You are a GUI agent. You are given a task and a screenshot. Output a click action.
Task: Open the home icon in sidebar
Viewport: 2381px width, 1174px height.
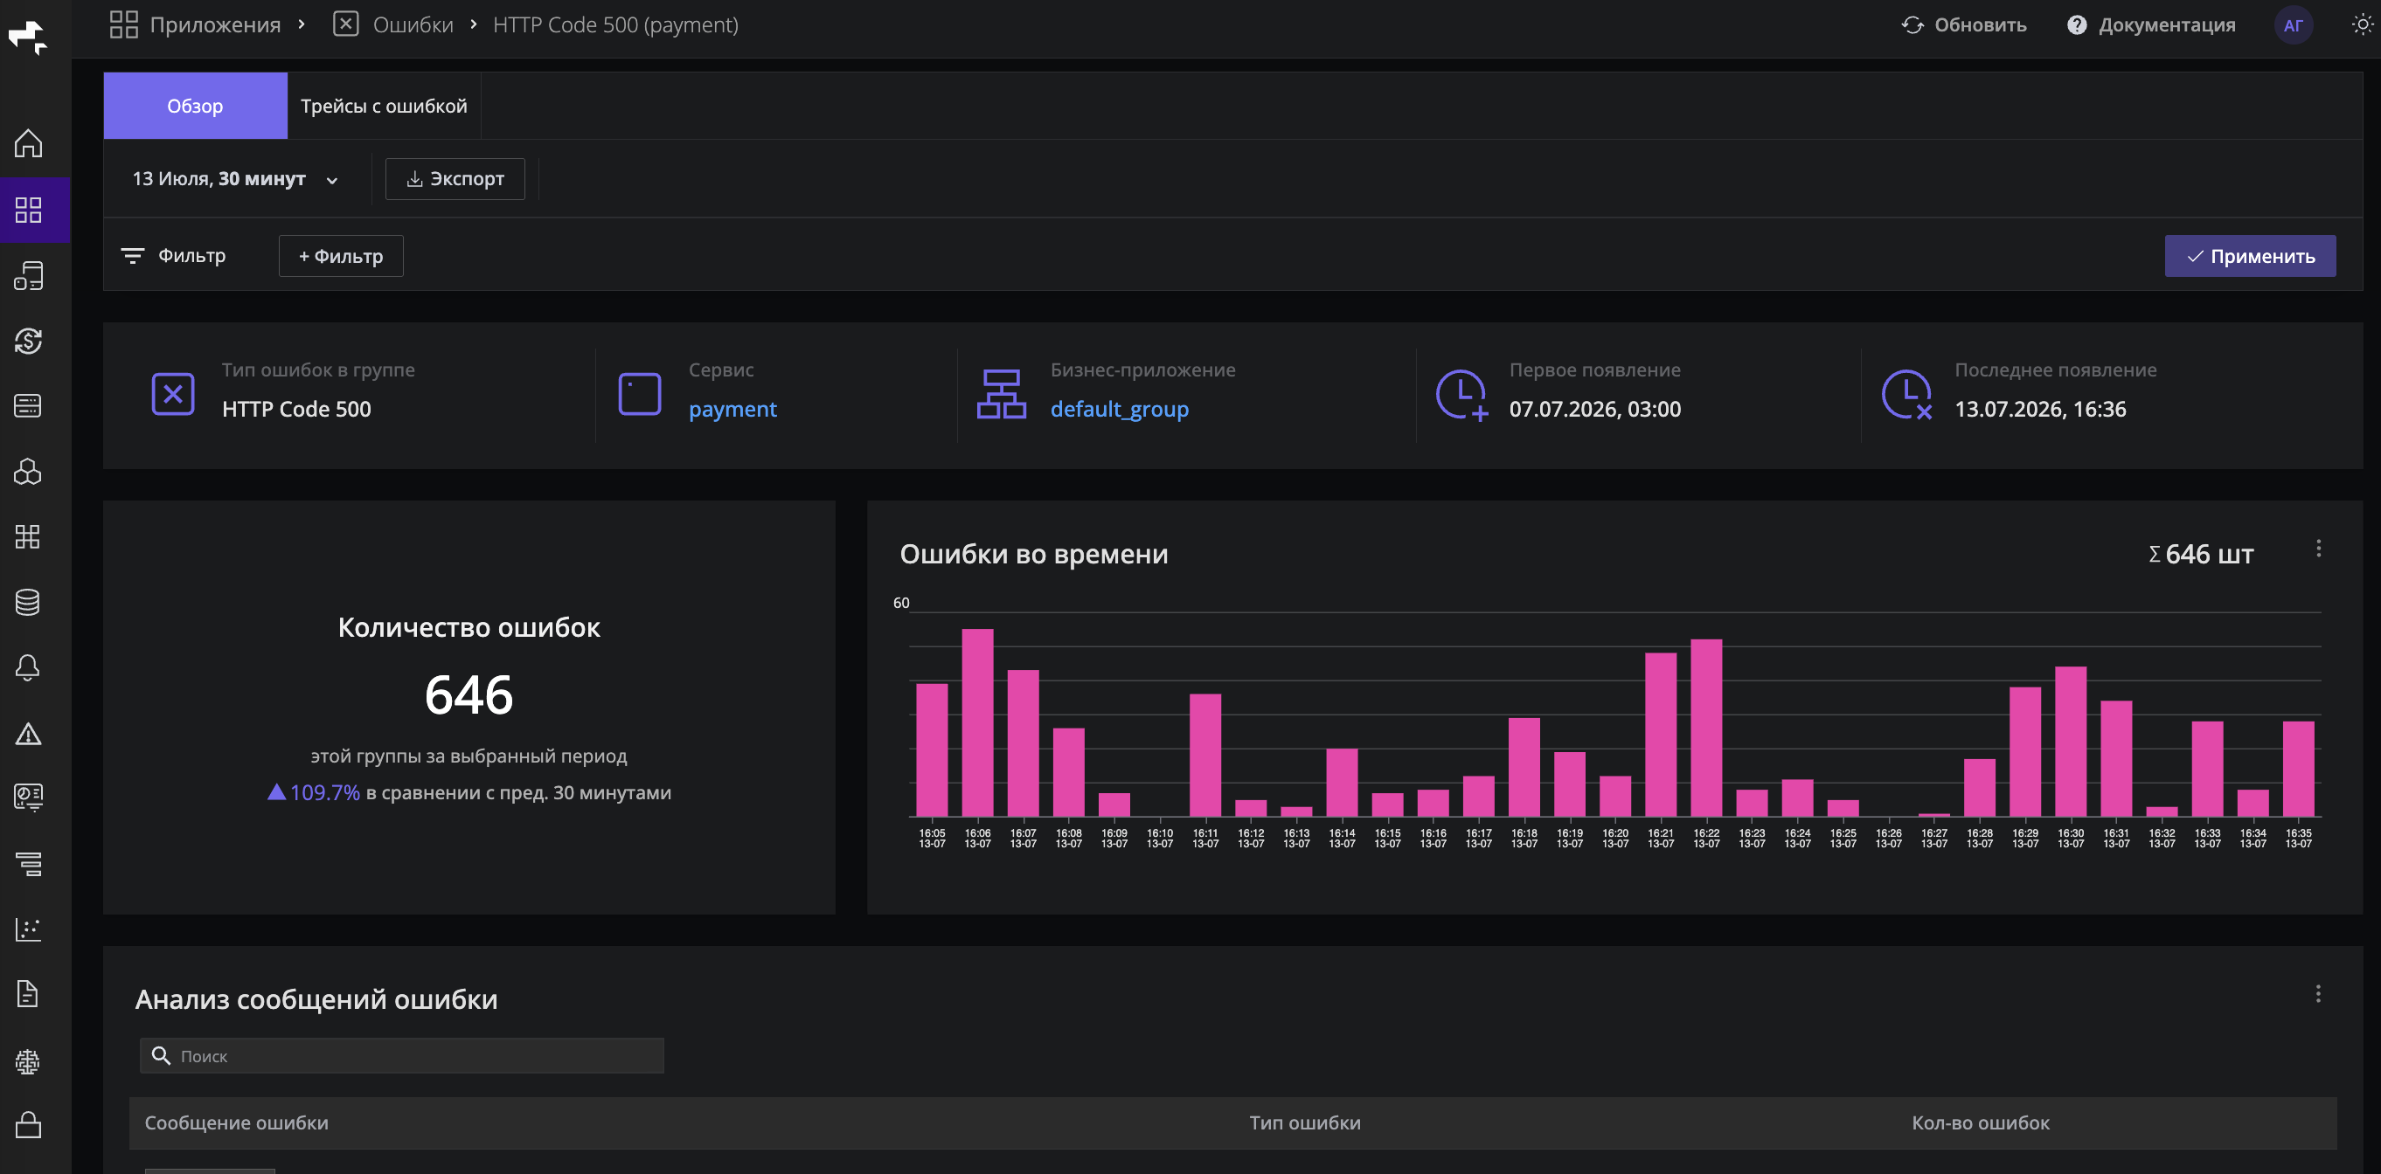point(28,143)
